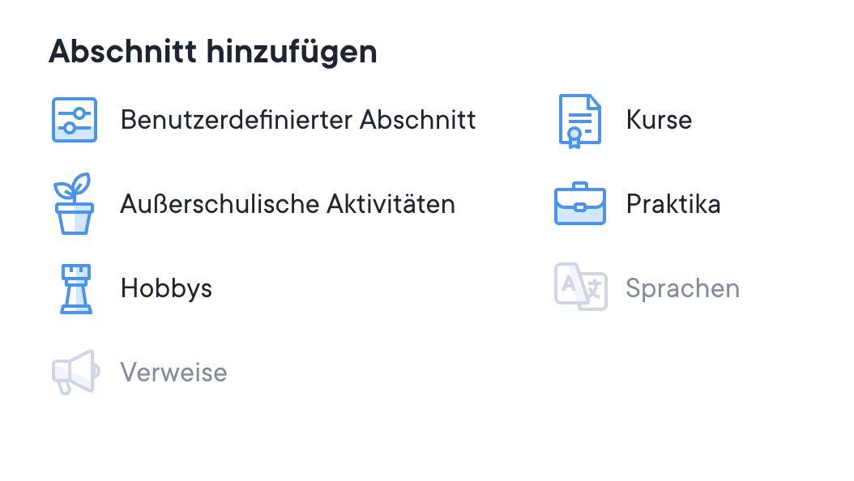Select the disabled Verweise label
The width and height of the screenshot is (854, 481).
[x=173, y=372]
